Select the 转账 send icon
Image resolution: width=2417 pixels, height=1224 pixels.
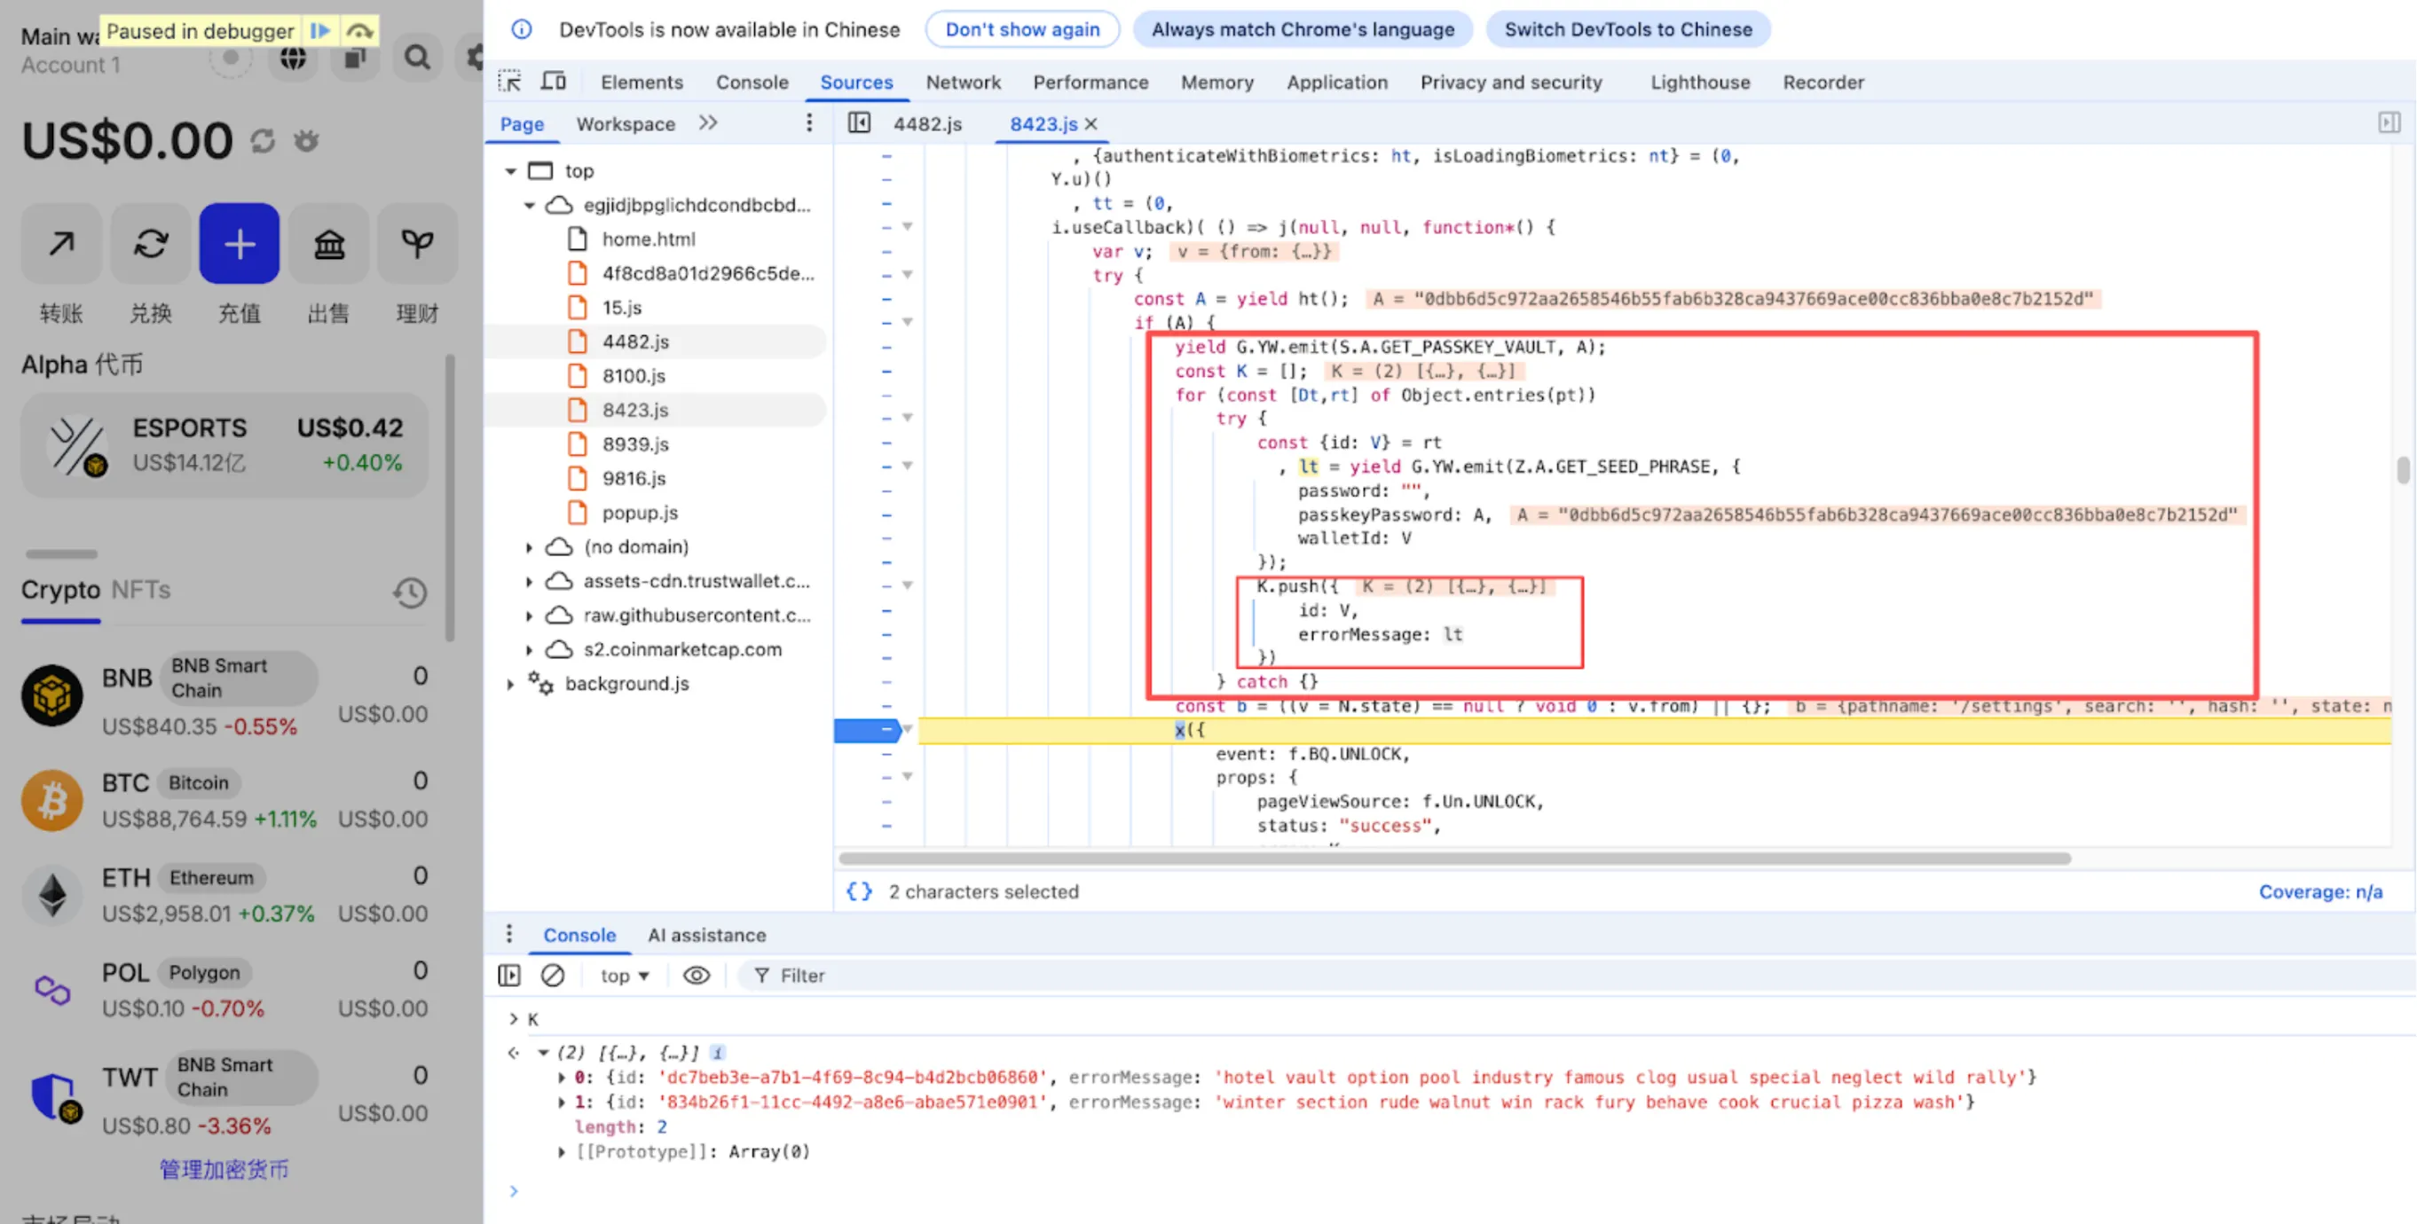coord(60,244)
